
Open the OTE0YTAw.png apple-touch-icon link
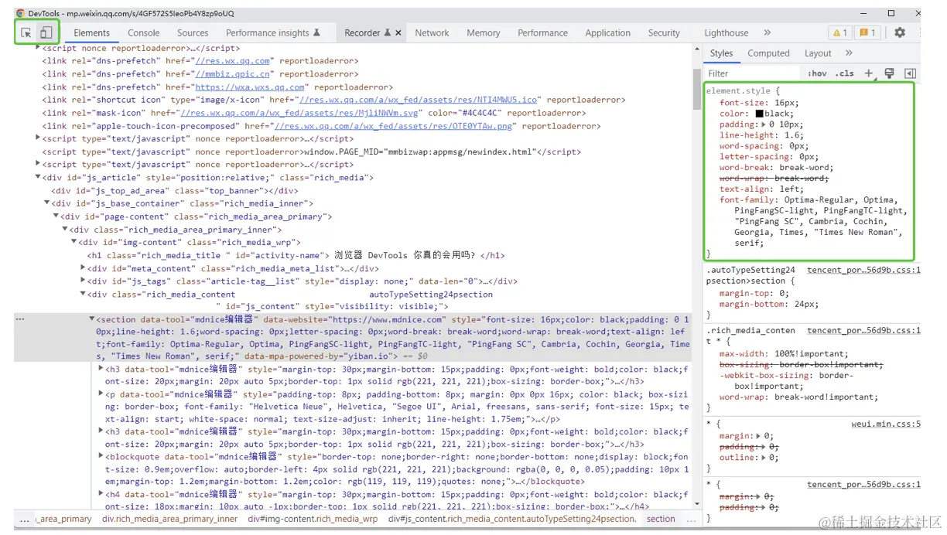[x=394, y=126]
